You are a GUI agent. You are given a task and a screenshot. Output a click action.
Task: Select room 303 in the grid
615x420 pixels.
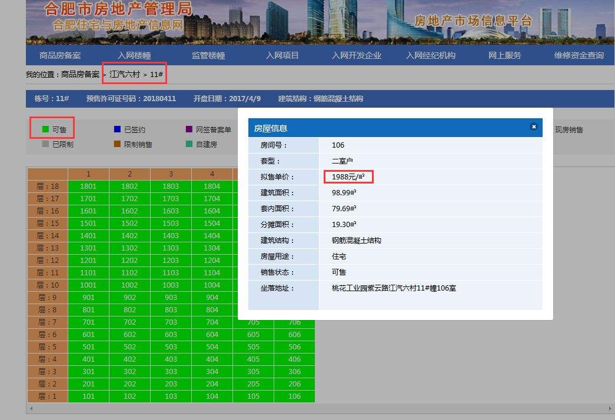point(171,371)
